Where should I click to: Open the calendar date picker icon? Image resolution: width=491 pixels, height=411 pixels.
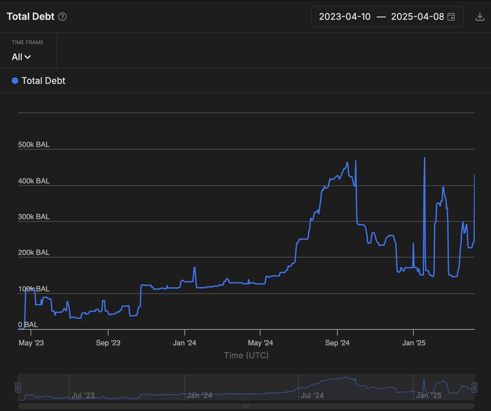[x=451, y=17]
